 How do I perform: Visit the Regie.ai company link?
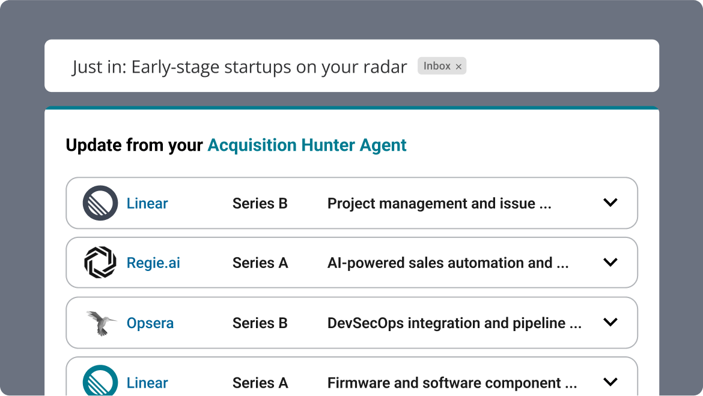153,263
